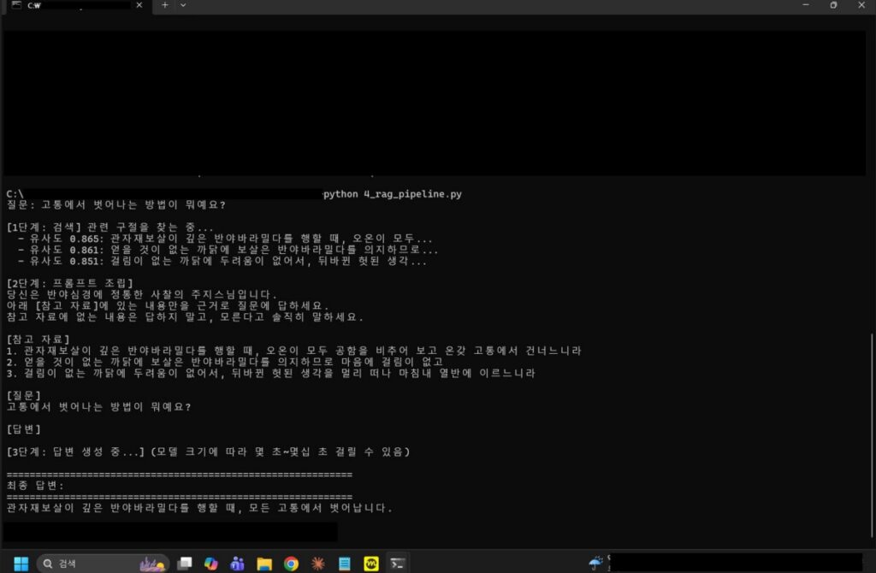
Task: Launch Google Chrome from the taskbar
Action: (x=291, y=564)
